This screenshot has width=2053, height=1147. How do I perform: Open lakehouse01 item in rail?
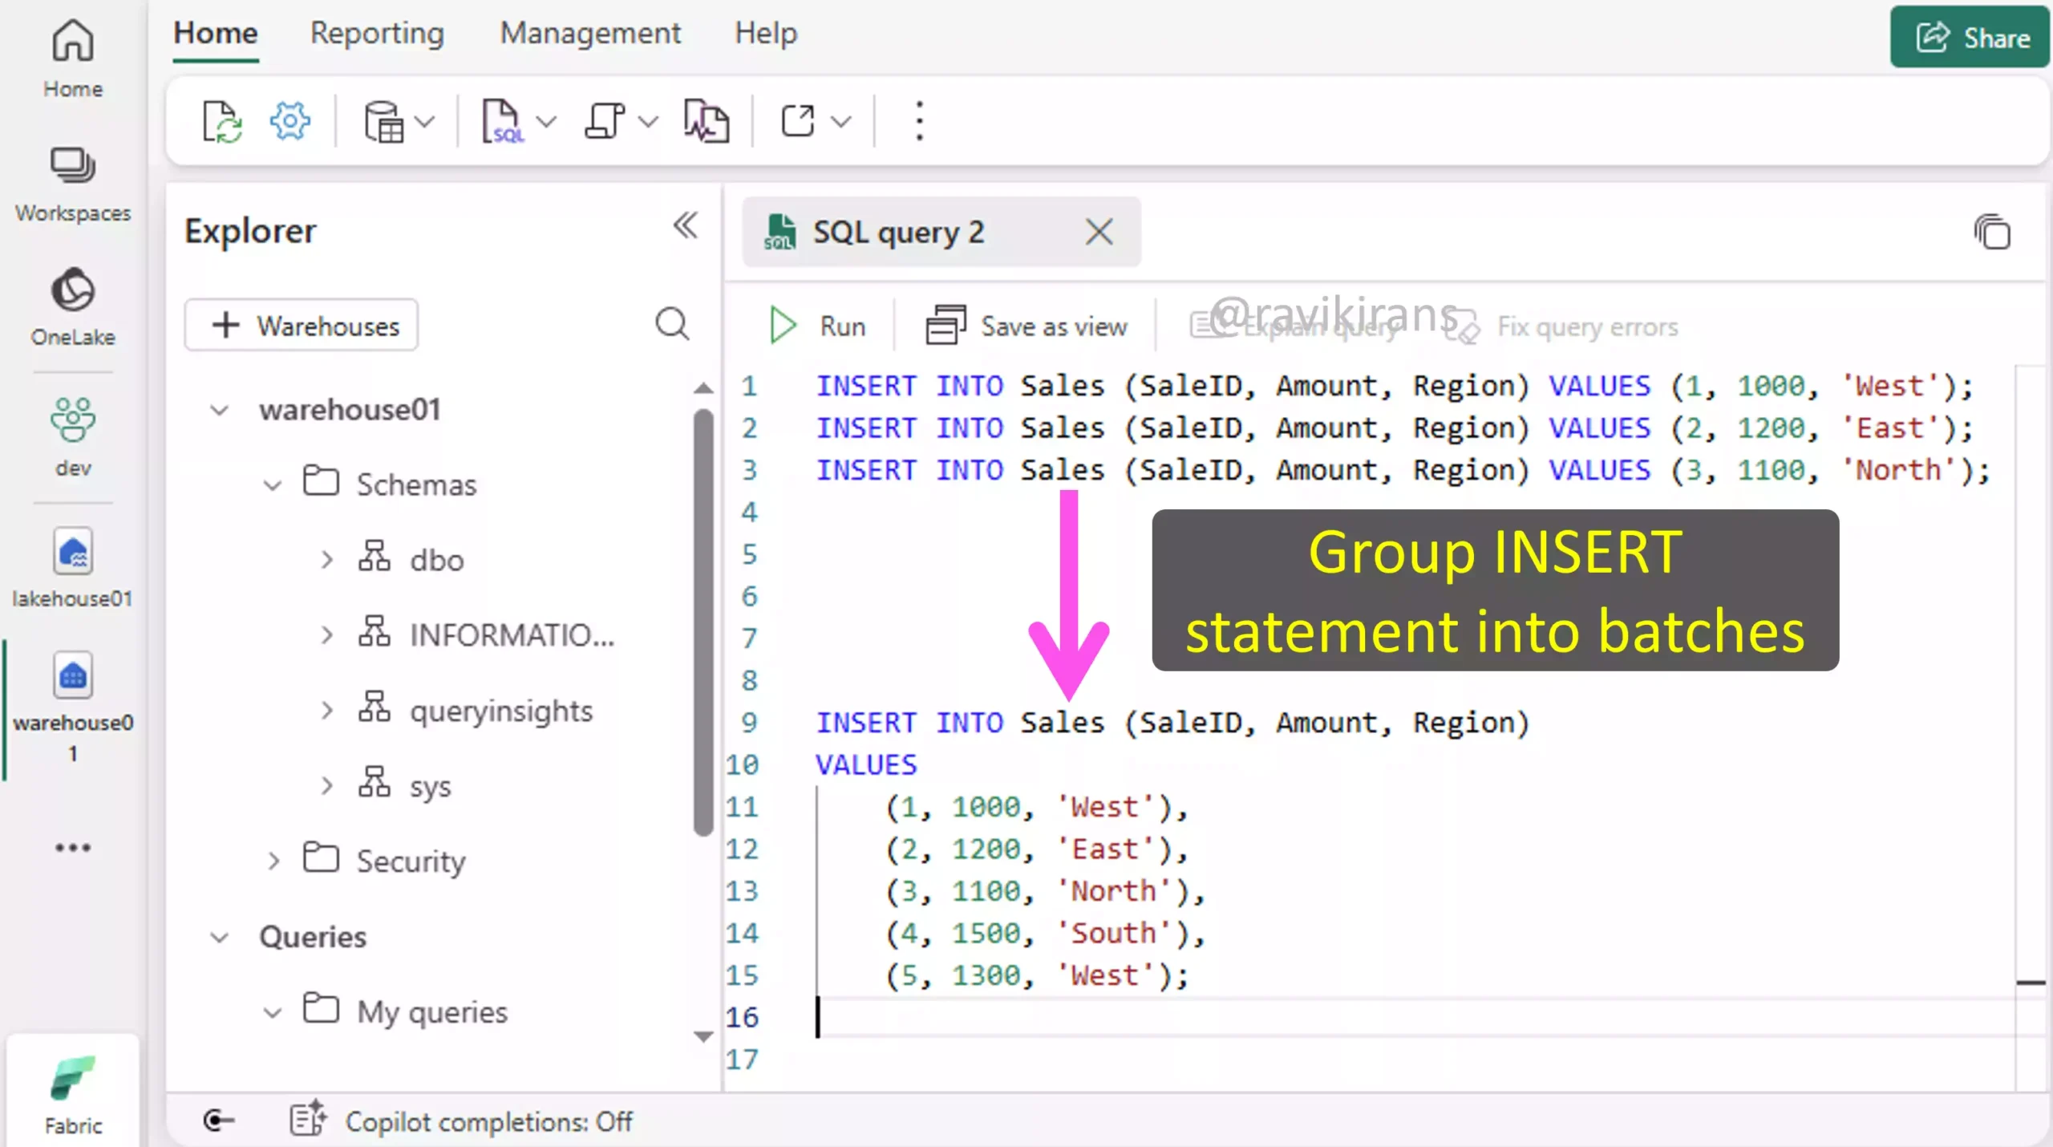[73, 568]
